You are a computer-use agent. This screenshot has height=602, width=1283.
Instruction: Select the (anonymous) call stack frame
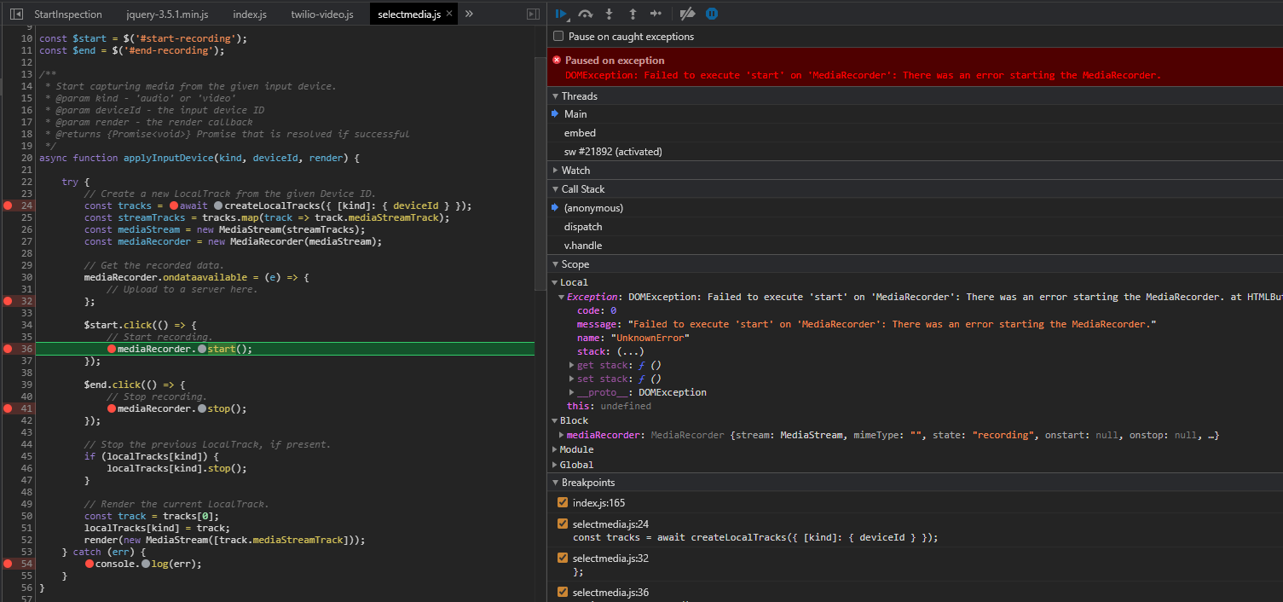tap(915, 208)
